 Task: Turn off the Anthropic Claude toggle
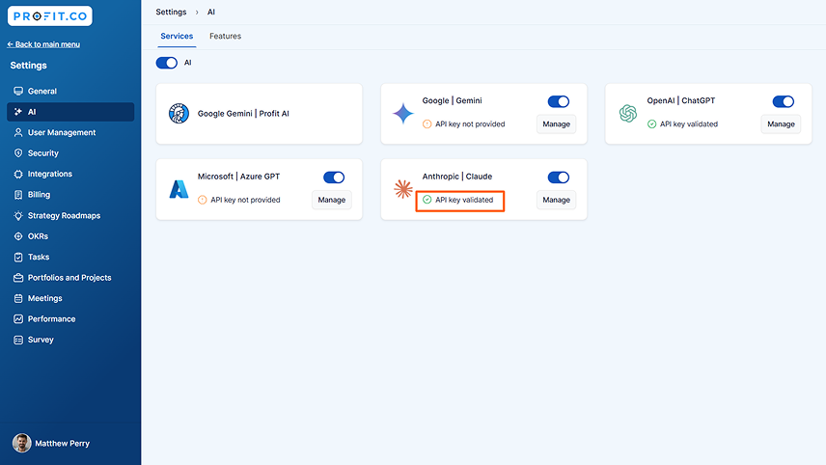(559, 178)
